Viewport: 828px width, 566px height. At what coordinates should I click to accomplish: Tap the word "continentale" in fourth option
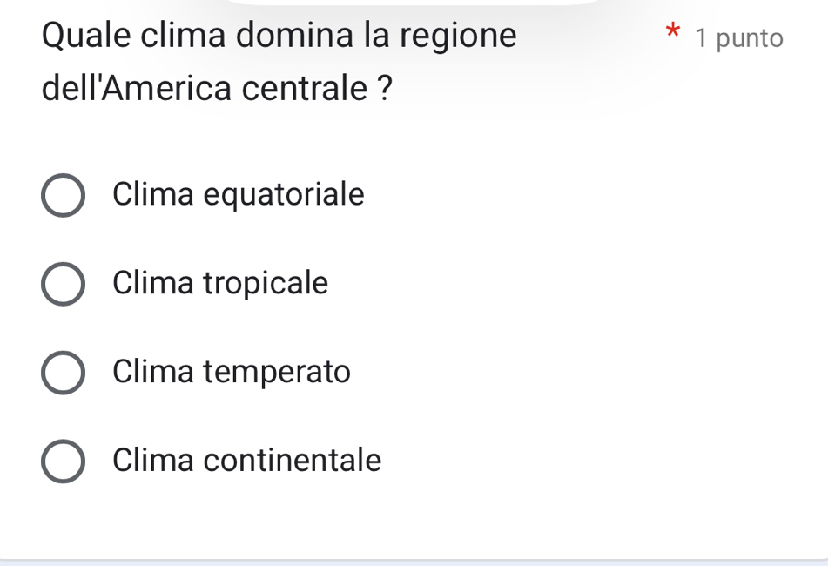pyautogui.click(x=292, y=461)
